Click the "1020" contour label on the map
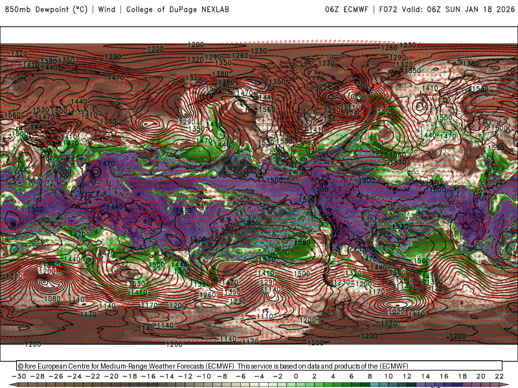This screenshot has width=518, height=388. coord(397,312)
